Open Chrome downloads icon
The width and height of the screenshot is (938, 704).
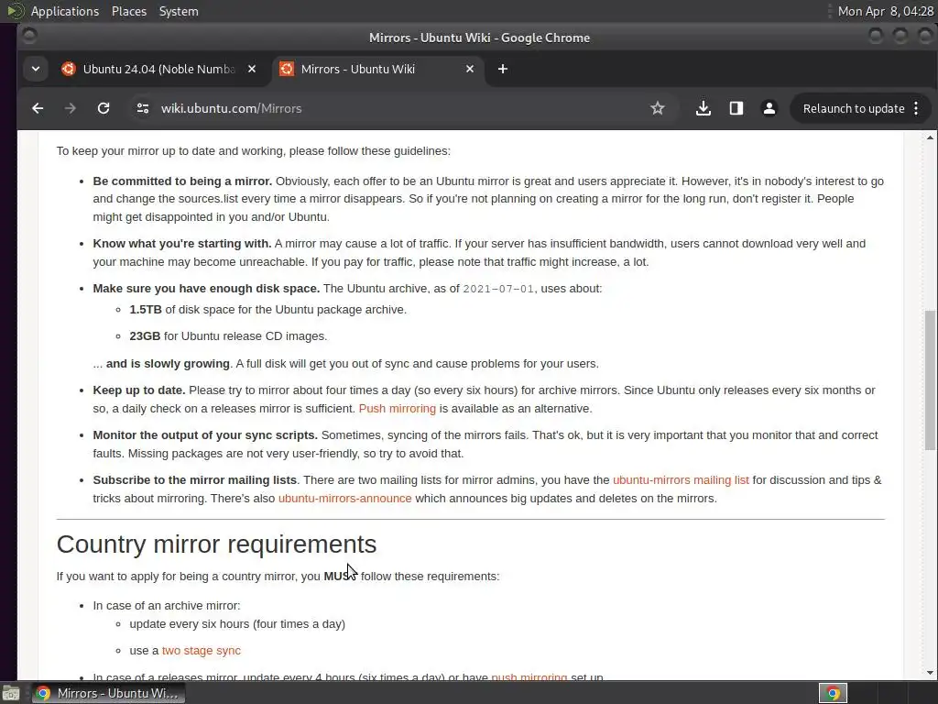703,108
